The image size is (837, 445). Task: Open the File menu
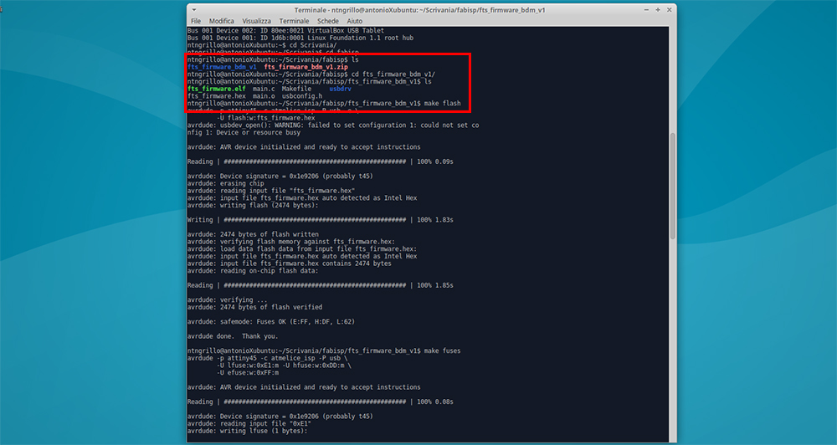[x=196, y=21]
